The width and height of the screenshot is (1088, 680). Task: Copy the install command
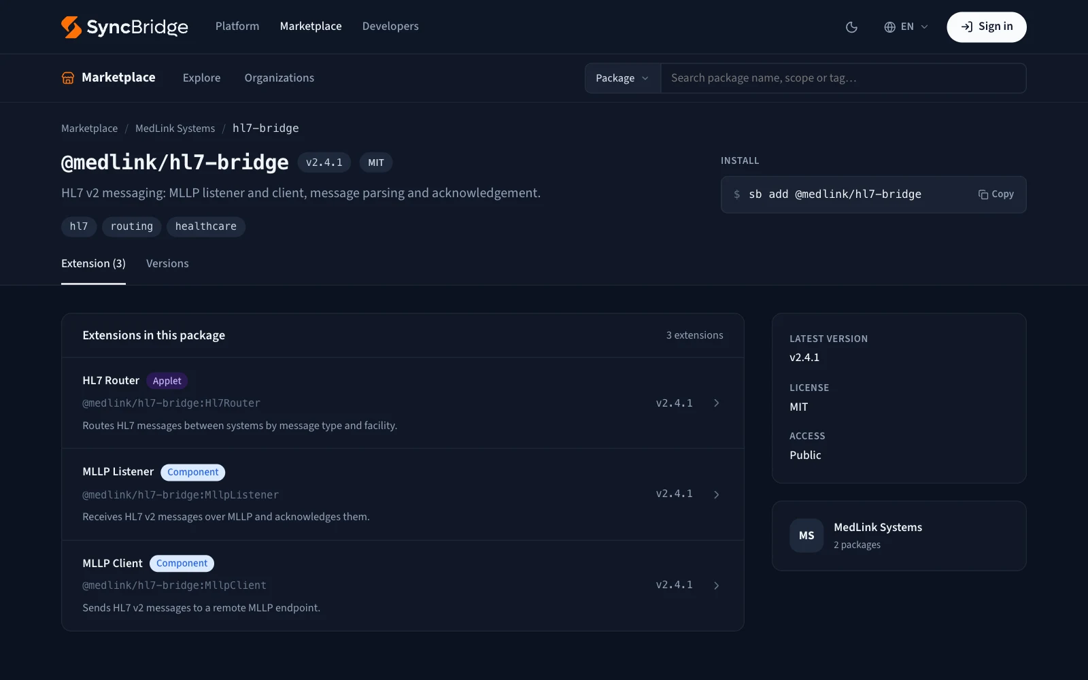tap(996, 194)
